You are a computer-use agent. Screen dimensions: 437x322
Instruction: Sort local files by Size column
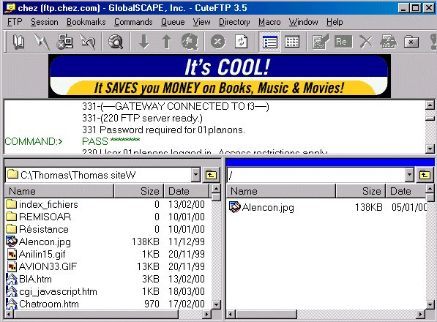click(x=139, y=191)
